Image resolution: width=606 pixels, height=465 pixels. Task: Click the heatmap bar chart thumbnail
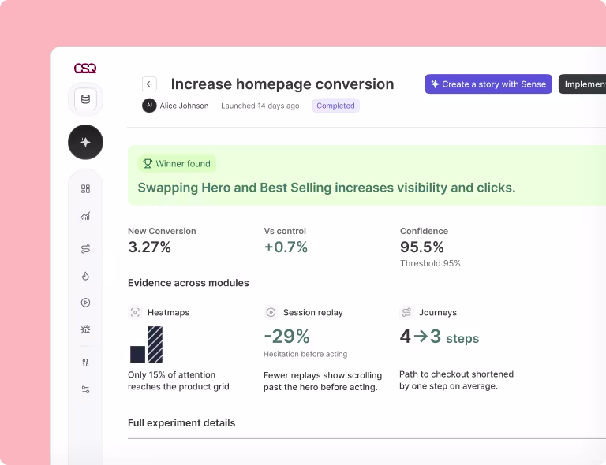(x=147, y=344)
